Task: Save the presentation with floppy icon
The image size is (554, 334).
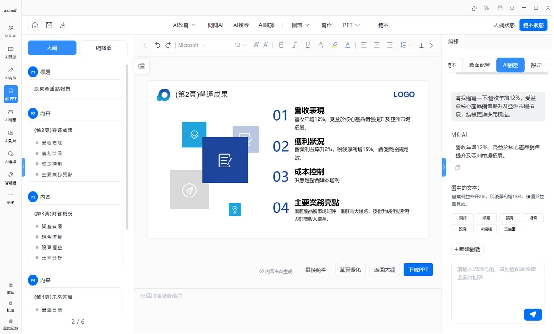Action: [x=49, y=25]
